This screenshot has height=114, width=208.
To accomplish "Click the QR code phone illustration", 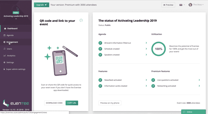I will pyautogui.click(x=61, y=61).
